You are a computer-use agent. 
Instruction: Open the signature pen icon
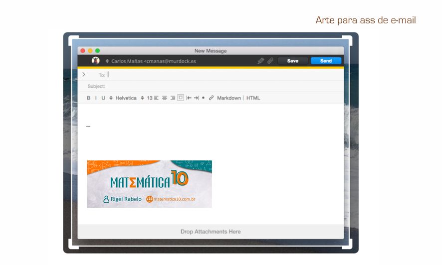260,61
